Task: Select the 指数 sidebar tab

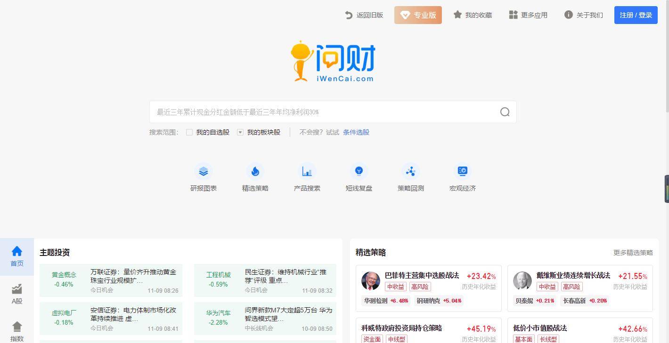Action: tap(17, 331)
